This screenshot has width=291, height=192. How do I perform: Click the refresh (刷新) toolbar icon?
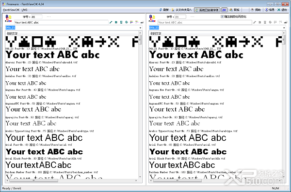click(x=164, y=10)
